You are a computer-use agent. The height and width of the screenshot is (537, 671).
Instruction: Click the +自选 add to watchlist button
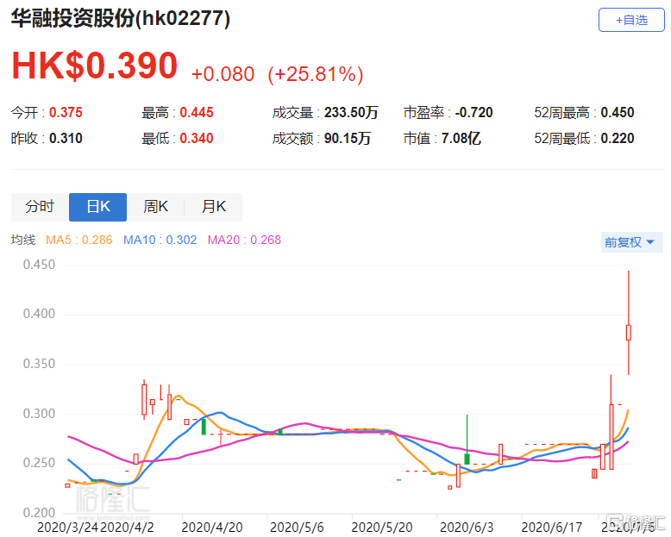[630, 19]
